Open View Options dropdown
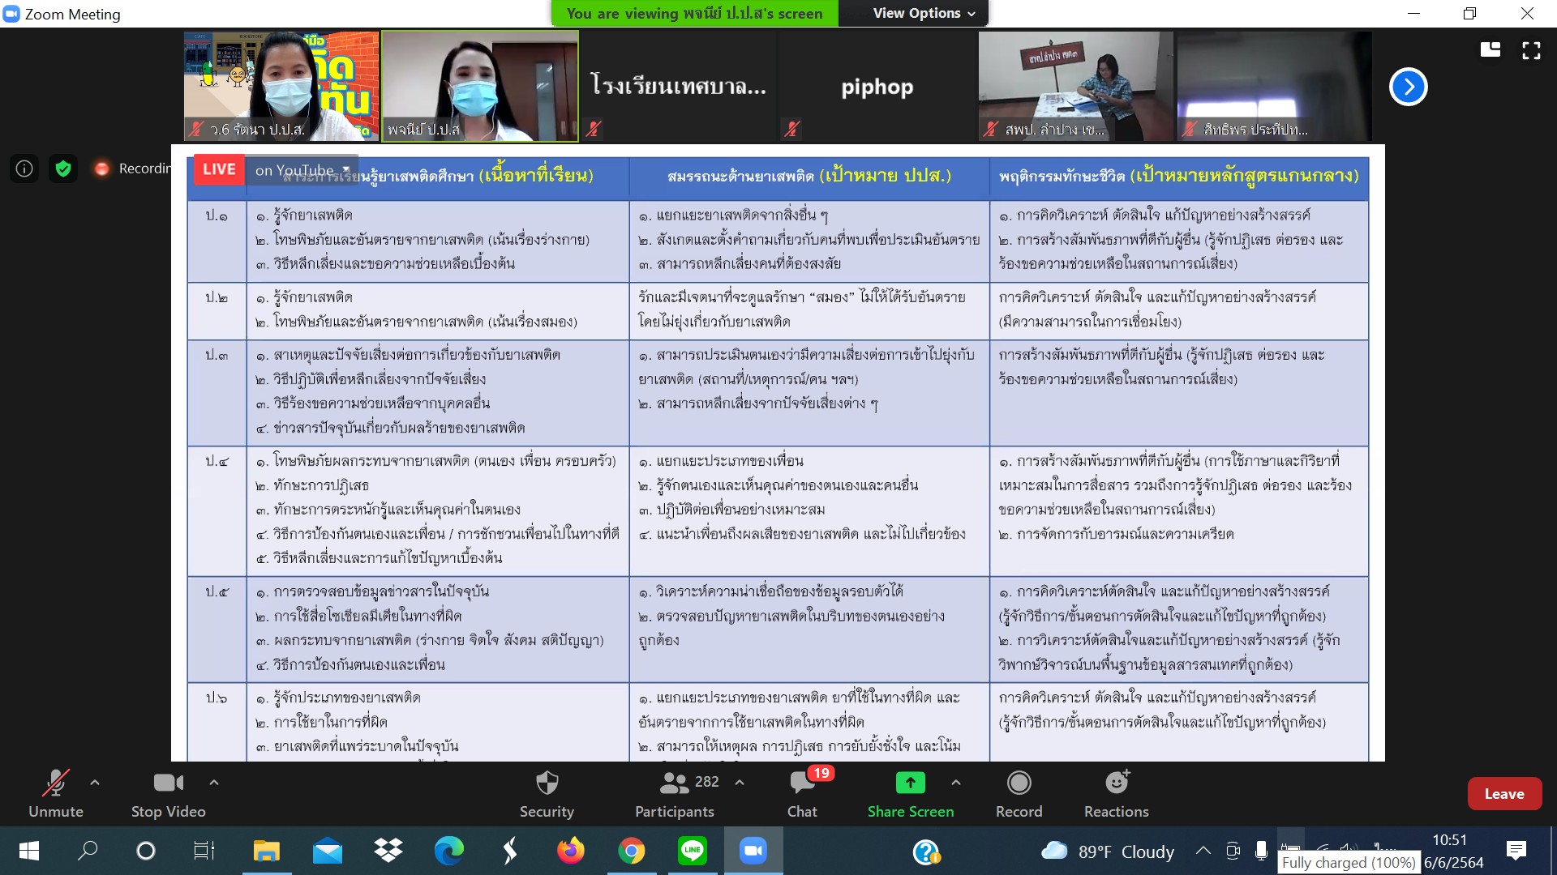 point(924,13)
